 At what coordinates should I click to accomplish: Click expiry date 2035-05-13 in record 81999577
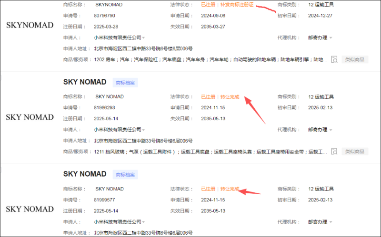[213, 211]
